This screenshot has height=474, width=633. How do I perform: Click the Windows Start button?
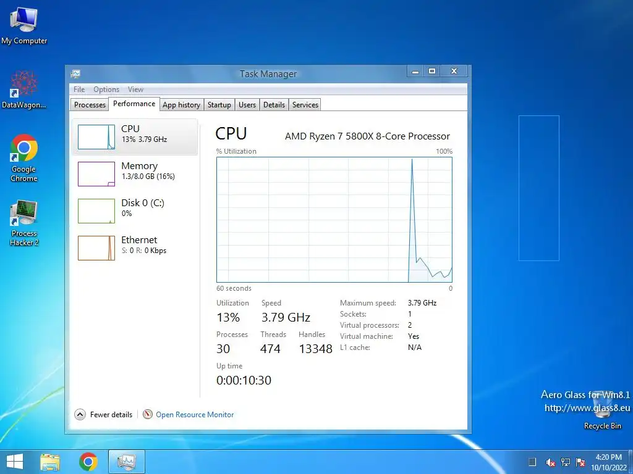15,462
